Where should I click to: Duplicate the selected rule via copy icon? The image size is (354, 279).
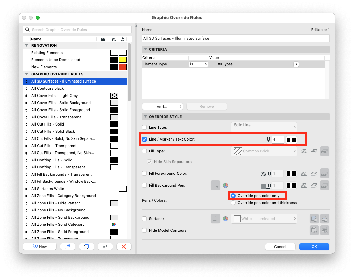[x=86, y=246]
